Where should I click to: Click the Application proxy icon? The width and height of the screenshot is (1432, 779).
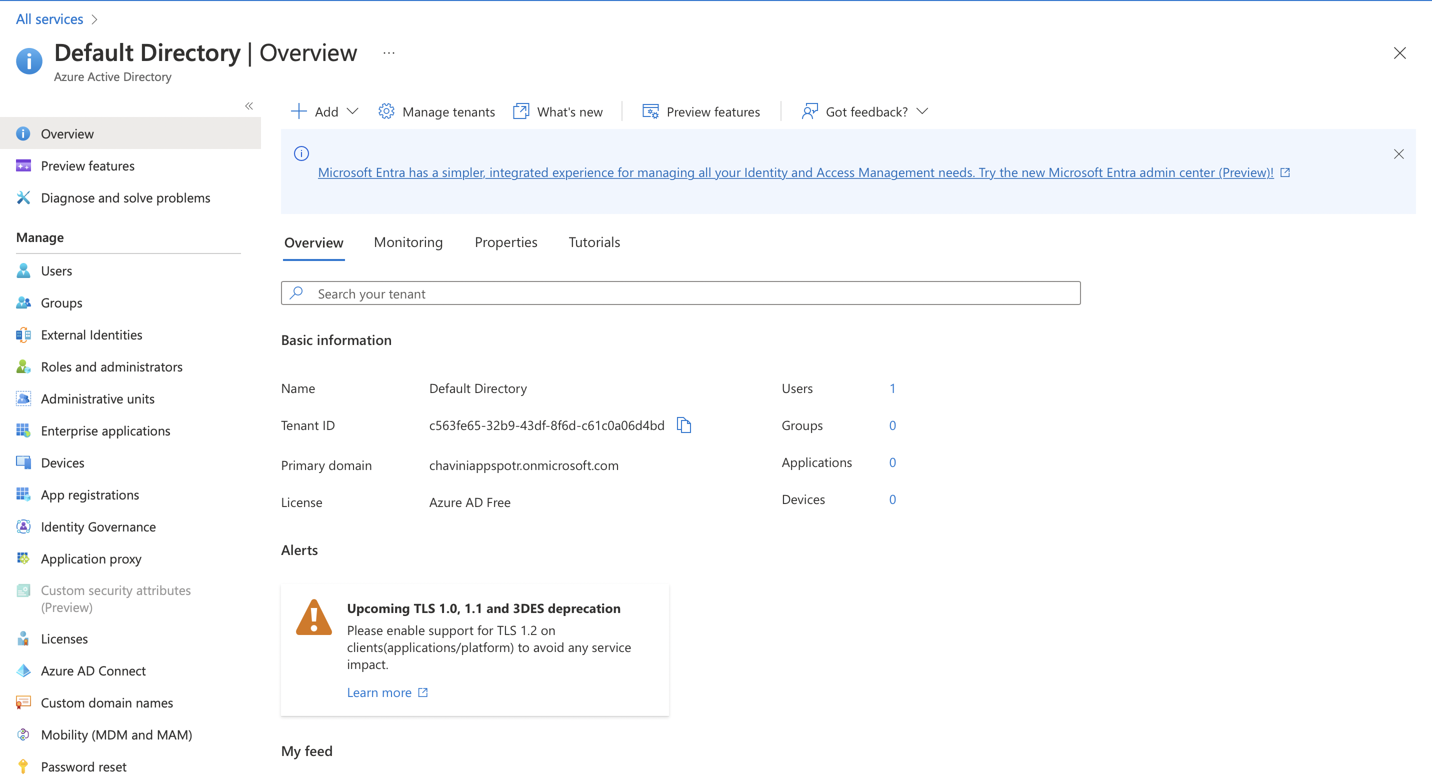pos(23,559)
